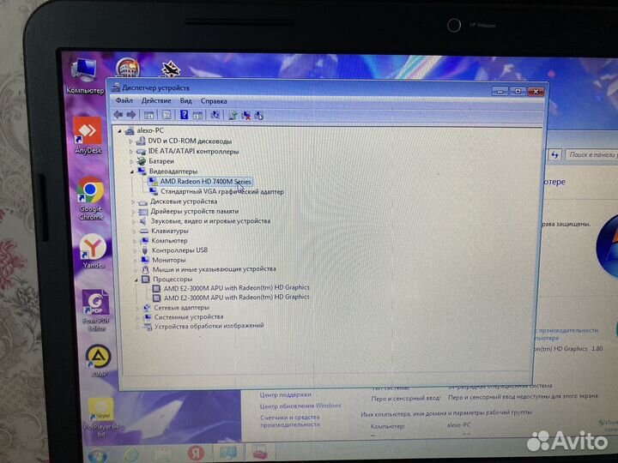Open the Компьютер desktop icon
This screenshot has height=463, width=618.
pos(84,77)
